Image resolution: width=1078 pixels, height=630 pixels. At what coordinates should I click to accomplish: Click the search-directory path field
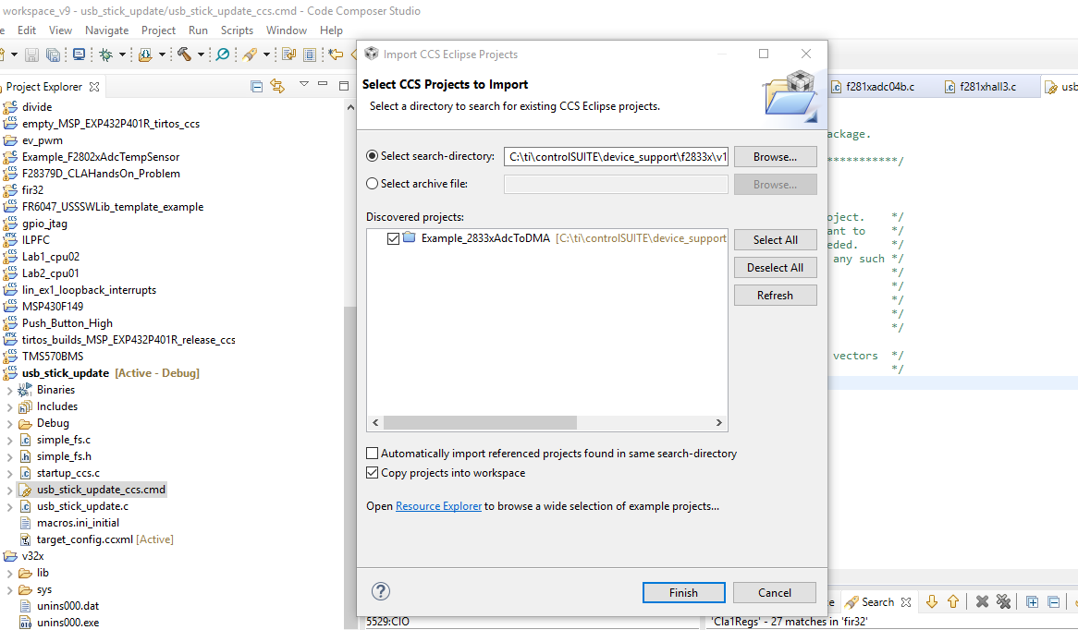[616, 157]
